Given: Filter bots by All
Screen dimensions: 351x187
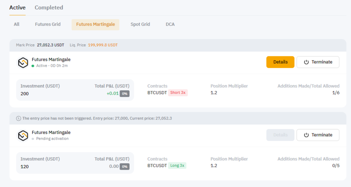Looking at the screenshot, I should tap(17, 24).
